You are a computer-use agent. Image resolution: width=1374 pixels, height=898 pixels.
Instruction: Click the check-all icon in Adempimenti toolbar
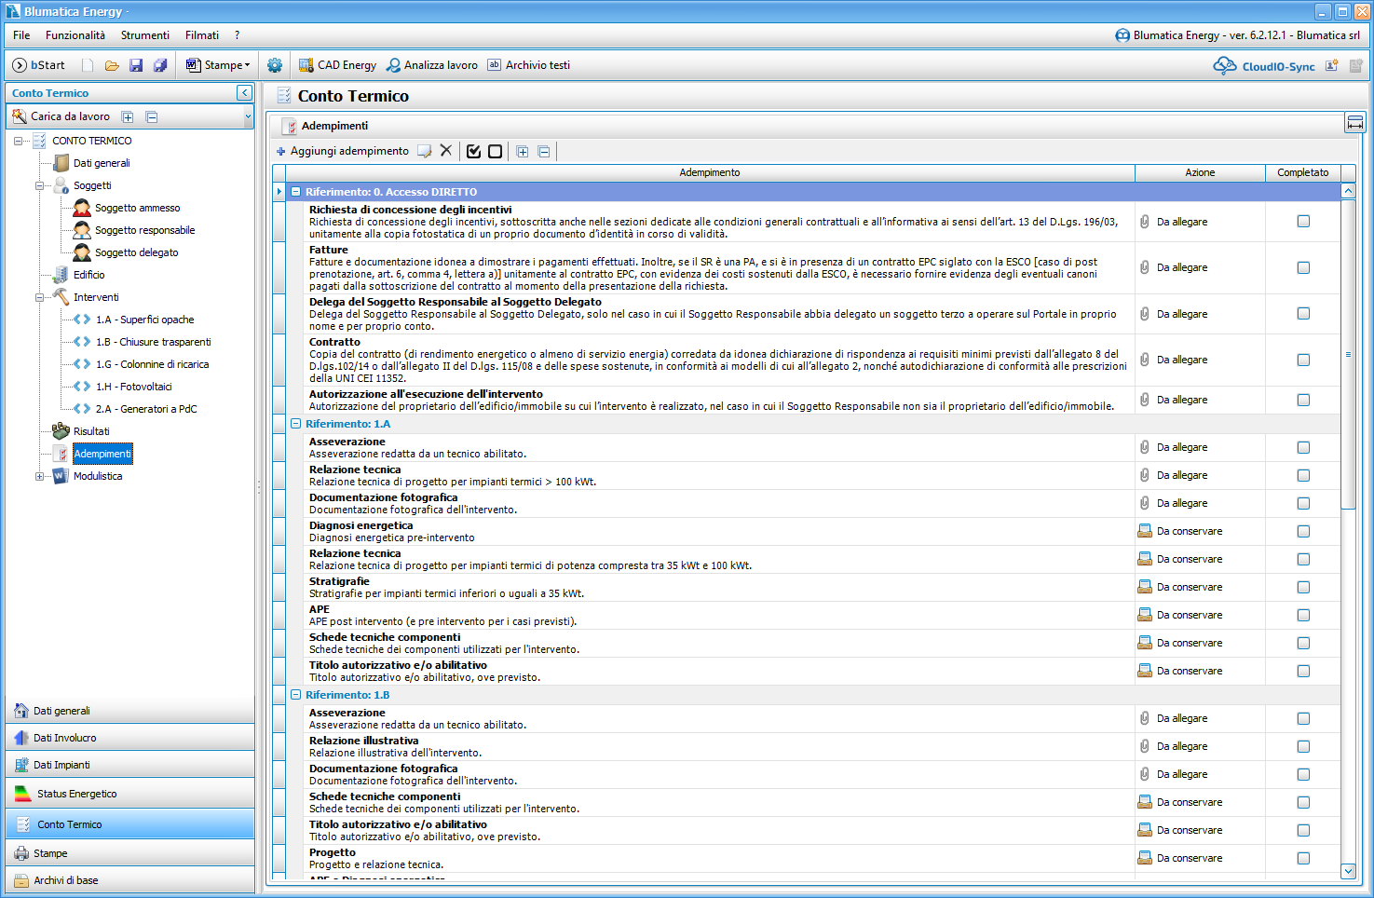[473, 151]
